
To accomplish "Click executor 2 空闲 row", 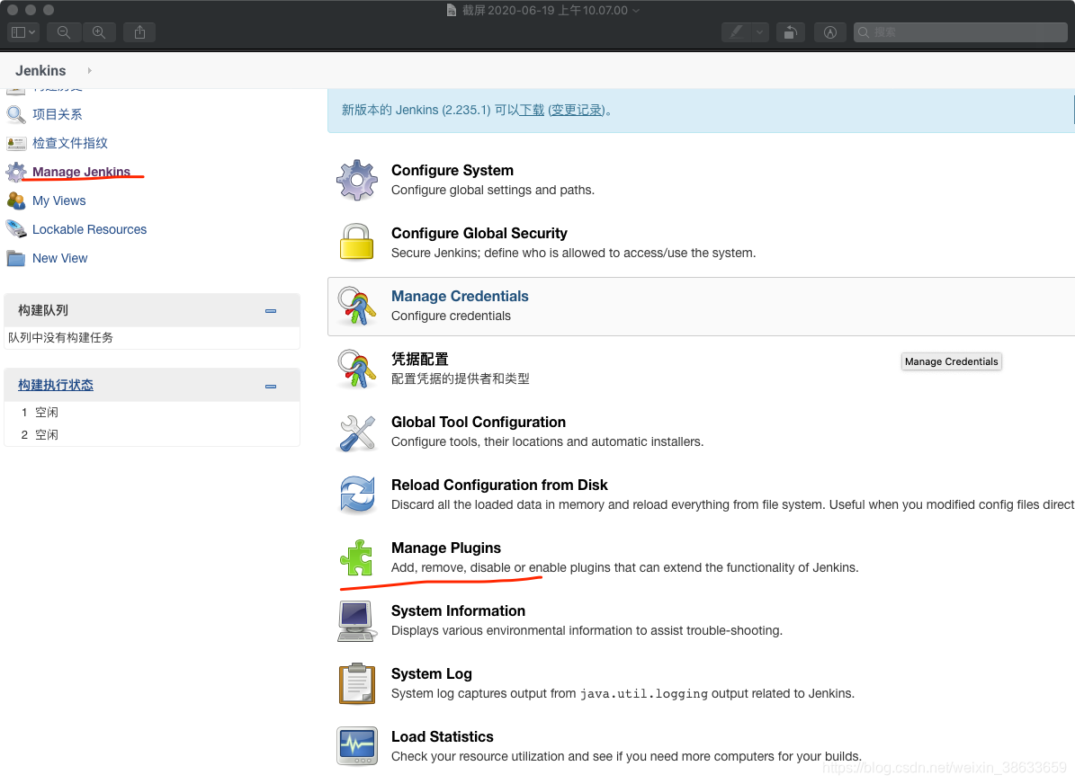I will tap(151, 434).
